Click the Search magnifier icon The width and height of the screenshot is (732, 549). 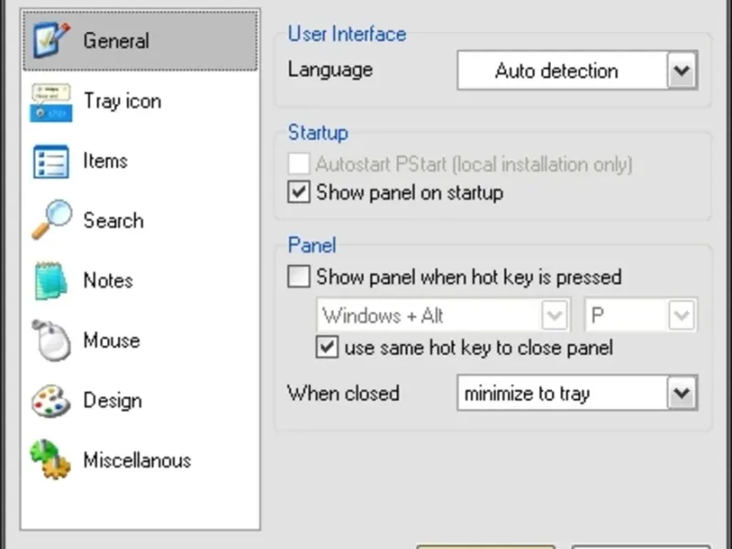(52, 221)
